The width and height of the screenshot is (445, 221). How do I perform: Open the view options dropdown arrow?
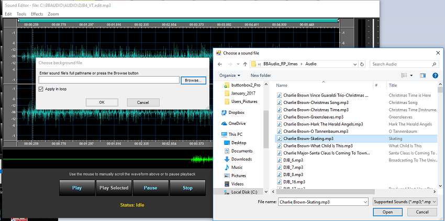click(411, 75)
